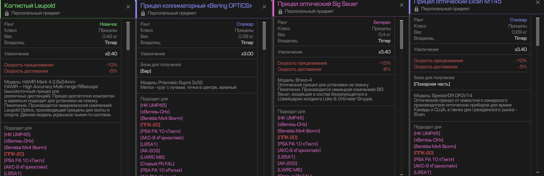Open [PSA PA 10 «Такт»] in Elcan panel
The image size is (544, 176).
(x=434, y=159)
